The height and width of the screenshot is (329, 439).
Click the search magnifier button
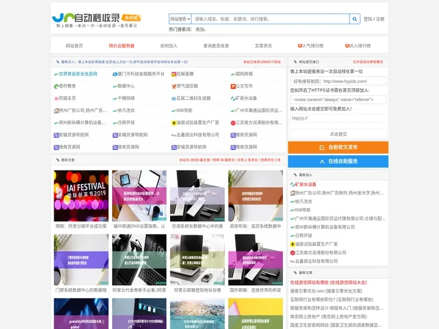pyautogui.click(x=355, y=19)
